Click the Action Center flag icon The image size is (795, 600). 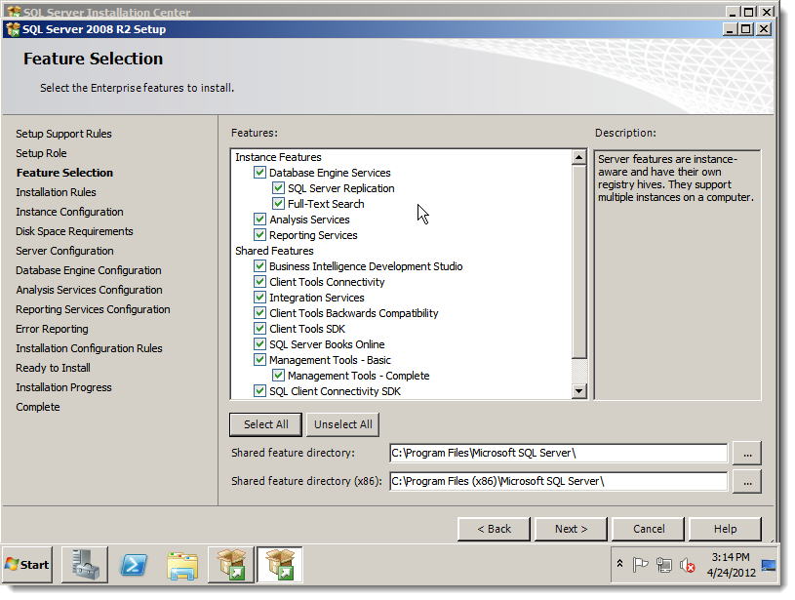click(x=640, y=565)
